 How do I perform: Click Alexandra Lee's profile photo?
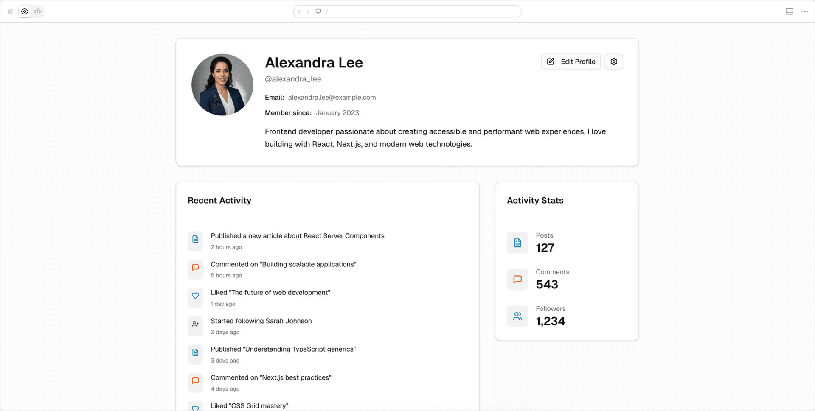(222, 84)
